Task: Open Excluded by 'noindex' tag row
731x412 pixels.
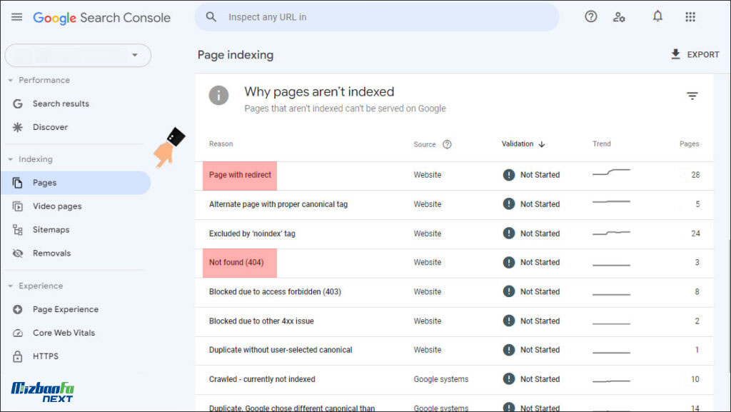Action: [252, 233]
